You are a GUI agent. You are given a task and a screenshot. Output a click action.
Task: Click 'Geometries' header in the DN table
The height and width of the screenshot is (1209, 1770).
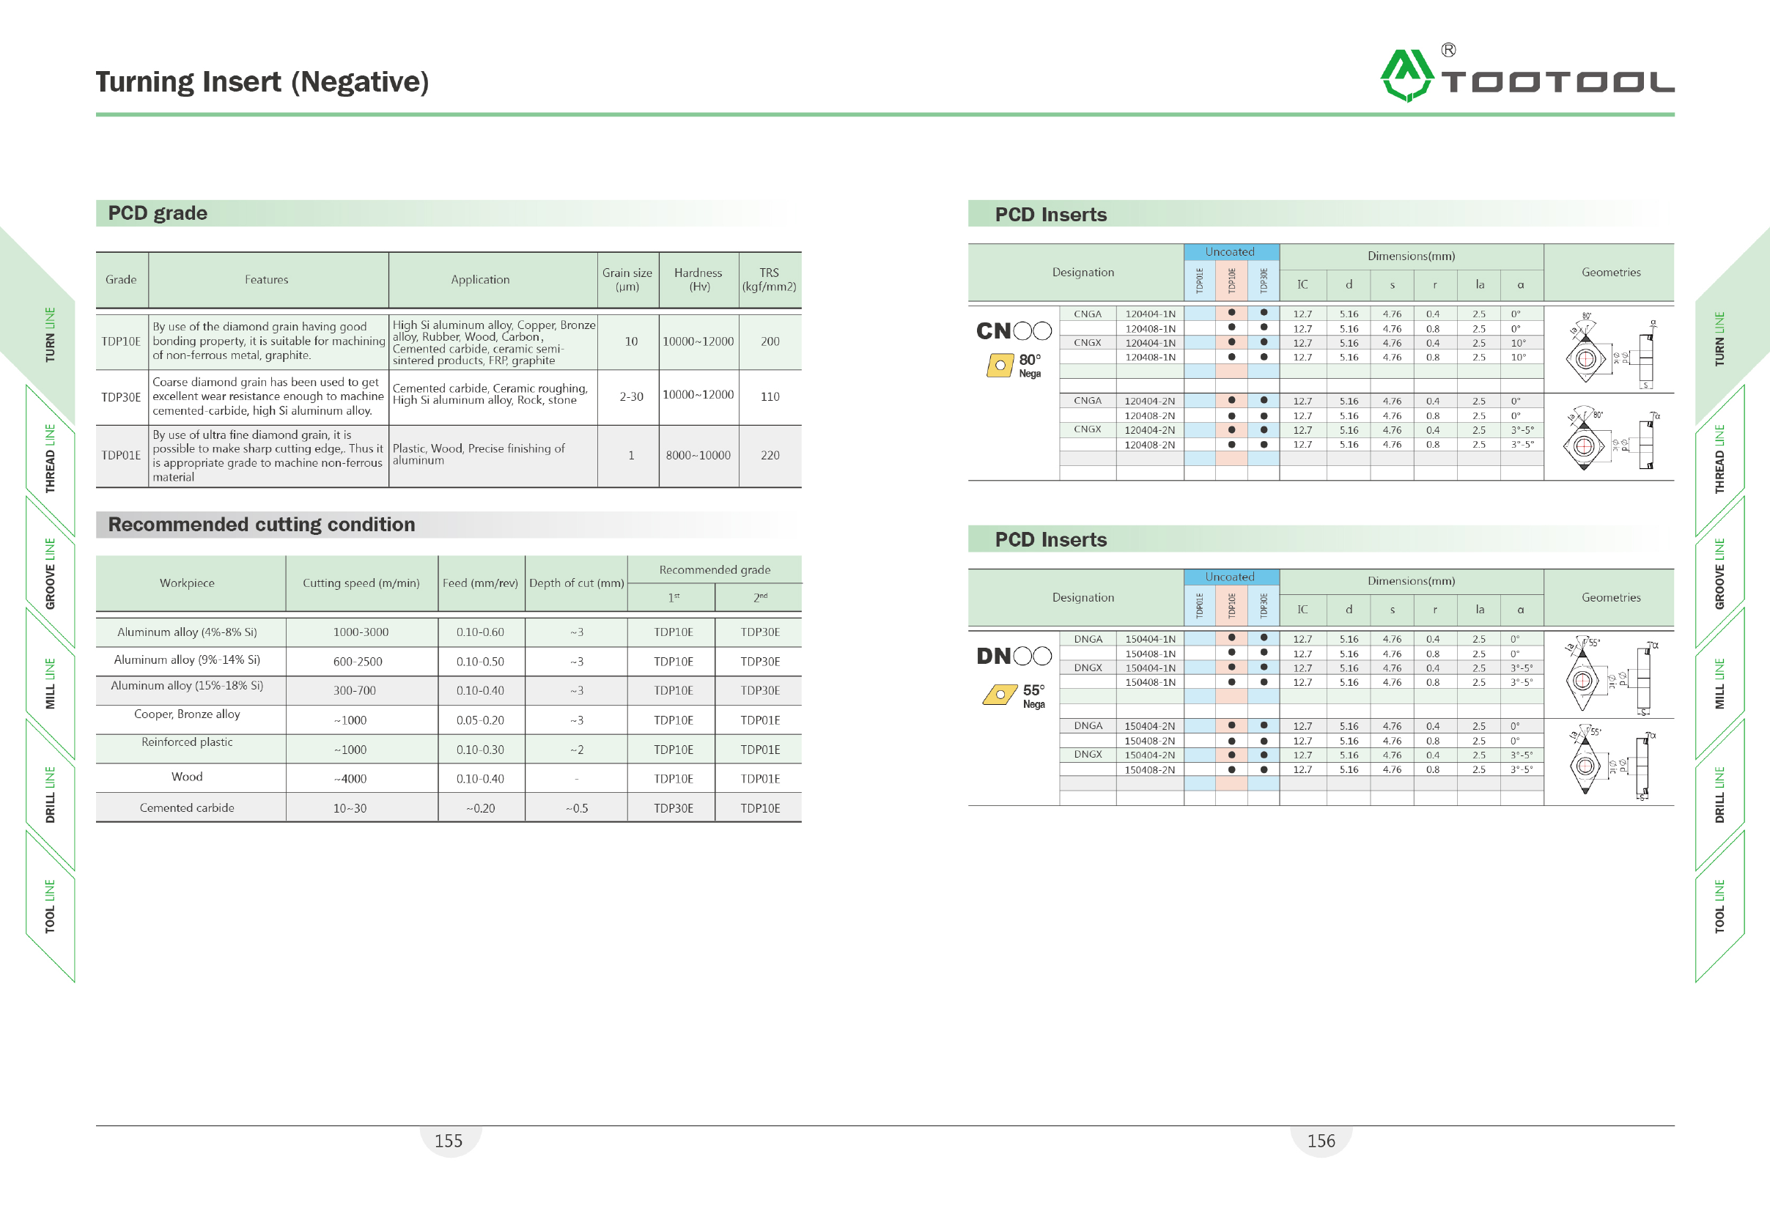click(1611, 598)
